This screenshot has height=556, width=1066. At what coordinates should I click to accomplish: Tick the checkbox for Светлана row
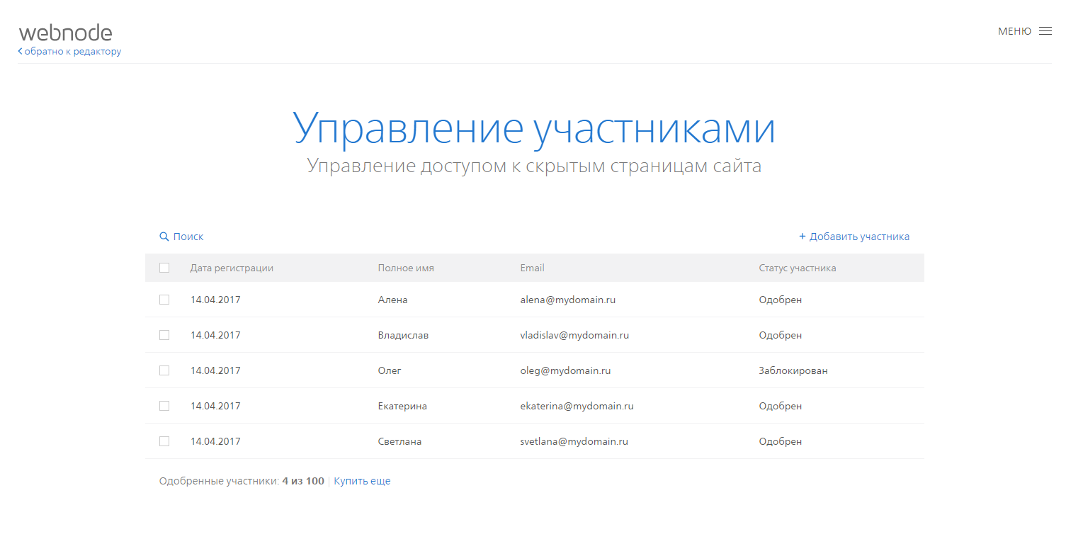(x=164, y=441)
